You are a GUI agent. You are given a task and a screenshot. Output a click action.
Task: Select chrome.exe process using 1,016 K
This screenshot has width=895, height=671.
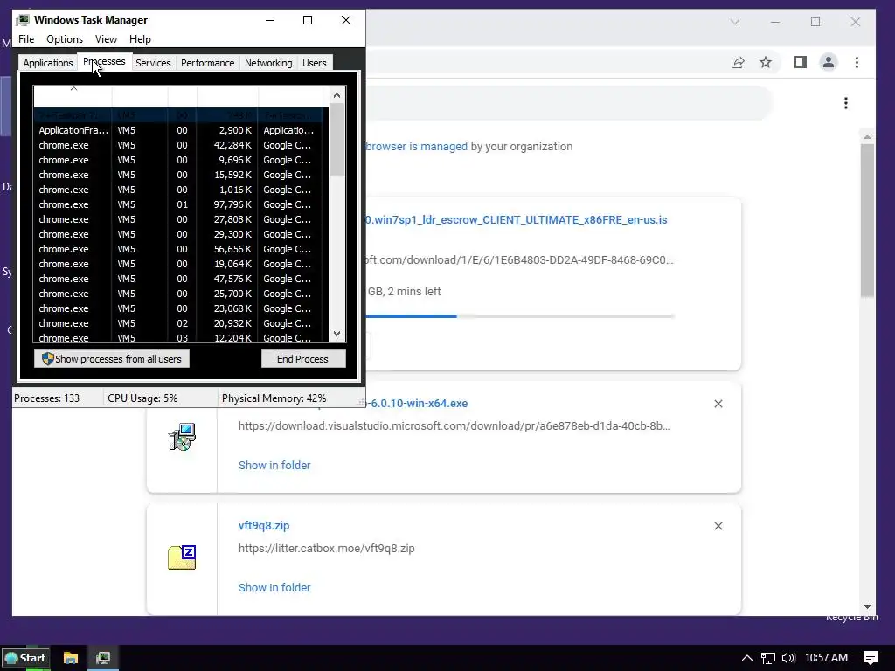pos(180,190)
